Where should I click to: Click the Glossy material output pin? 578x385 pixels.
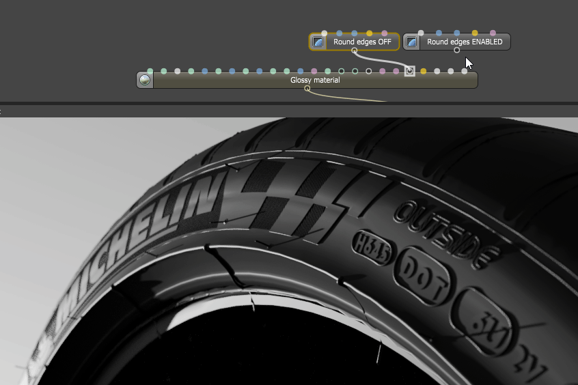[x=307, y=89]
